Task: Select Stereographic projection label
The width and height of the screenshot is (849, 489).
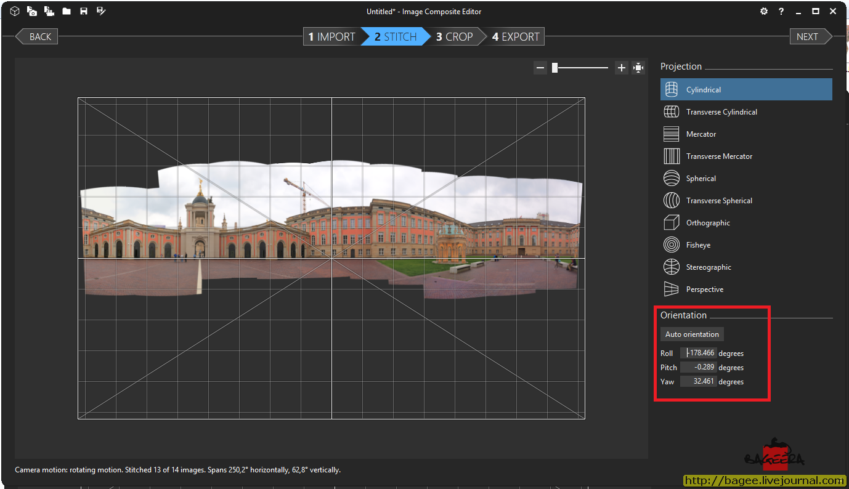Action: [x=709, y=267]
